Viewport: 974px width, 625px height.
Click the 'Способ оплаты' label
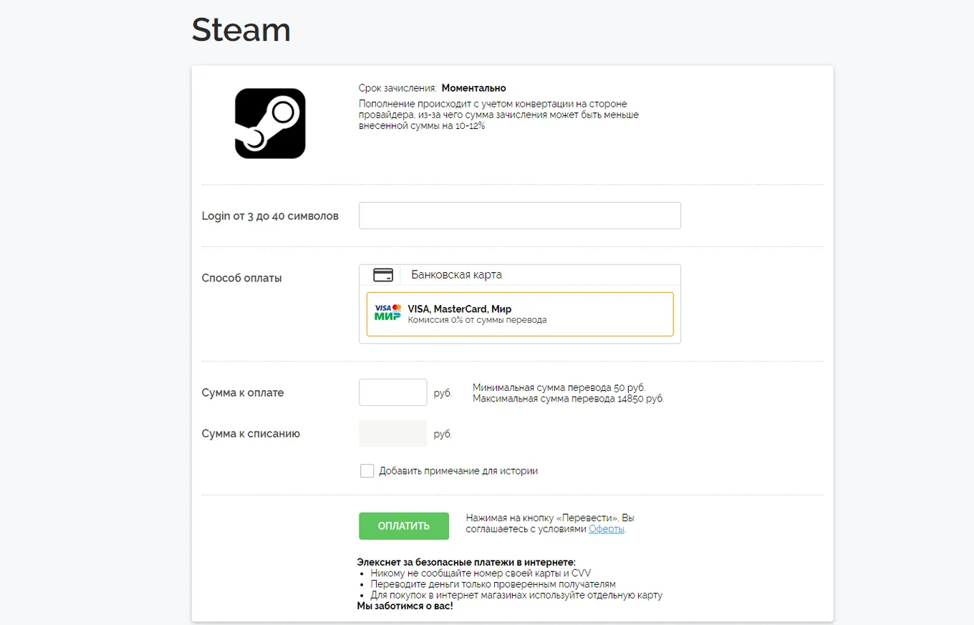[x=242, y=278]
